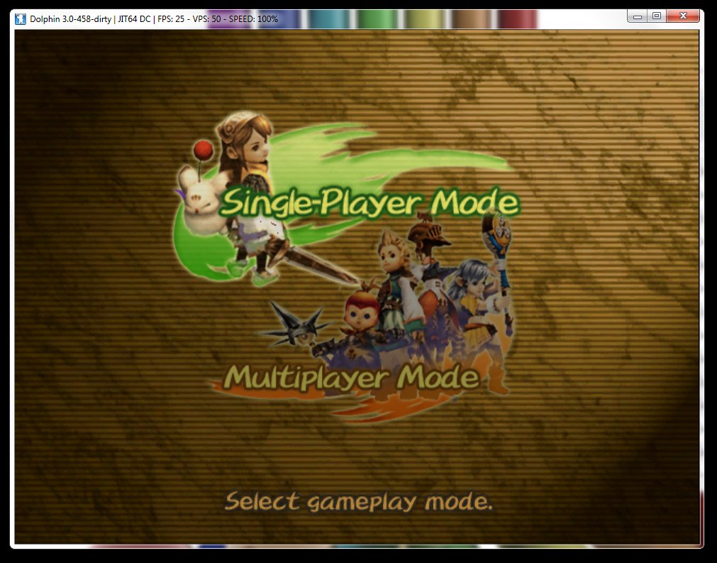Close the Dolphin emulator window
717x563 pixels.
(x=683, y=16)
